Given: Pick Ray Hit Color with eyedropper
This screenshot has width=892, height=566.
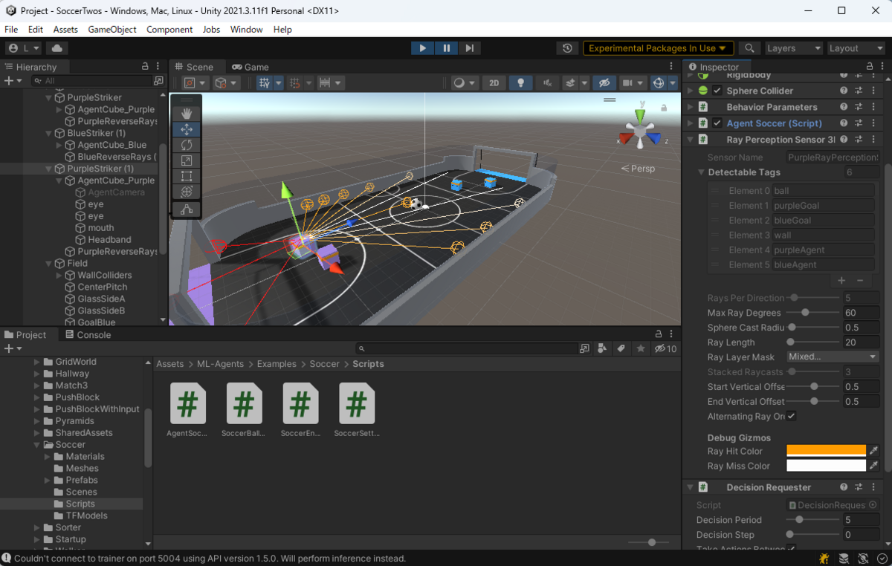Looking at the screenshot, I should [874, 451].
